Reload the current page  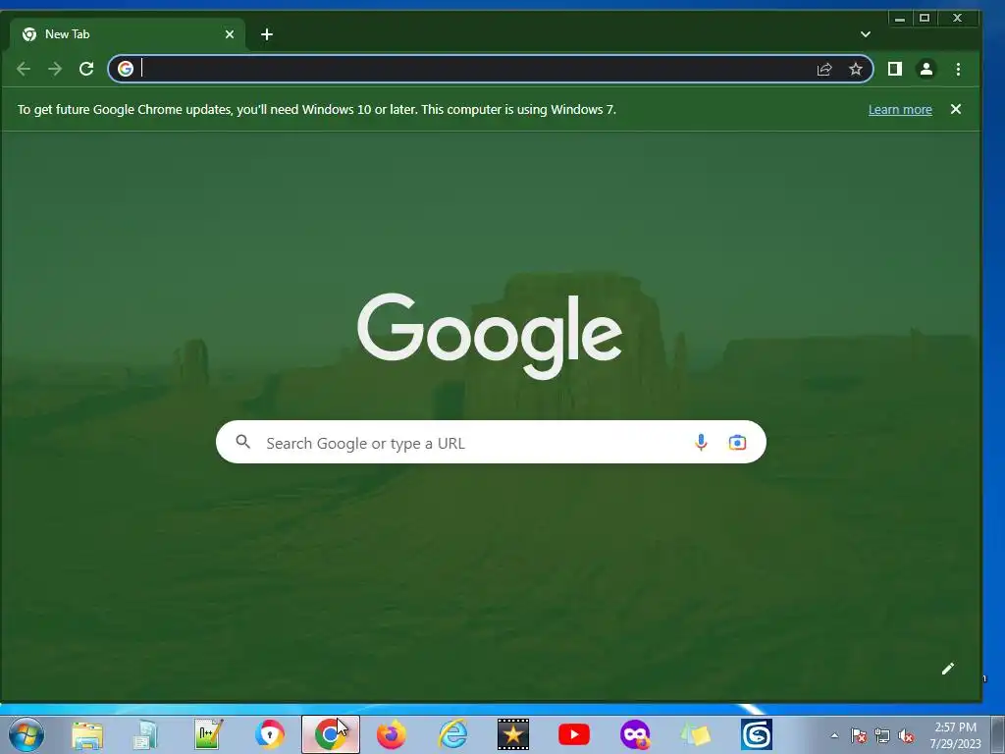86,69
